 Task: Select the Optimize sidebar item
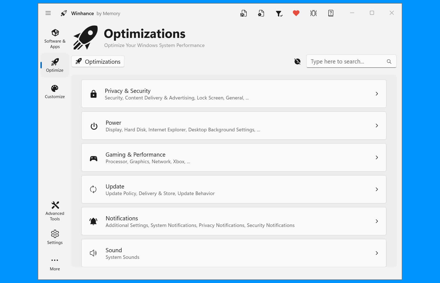click(55, 65)
